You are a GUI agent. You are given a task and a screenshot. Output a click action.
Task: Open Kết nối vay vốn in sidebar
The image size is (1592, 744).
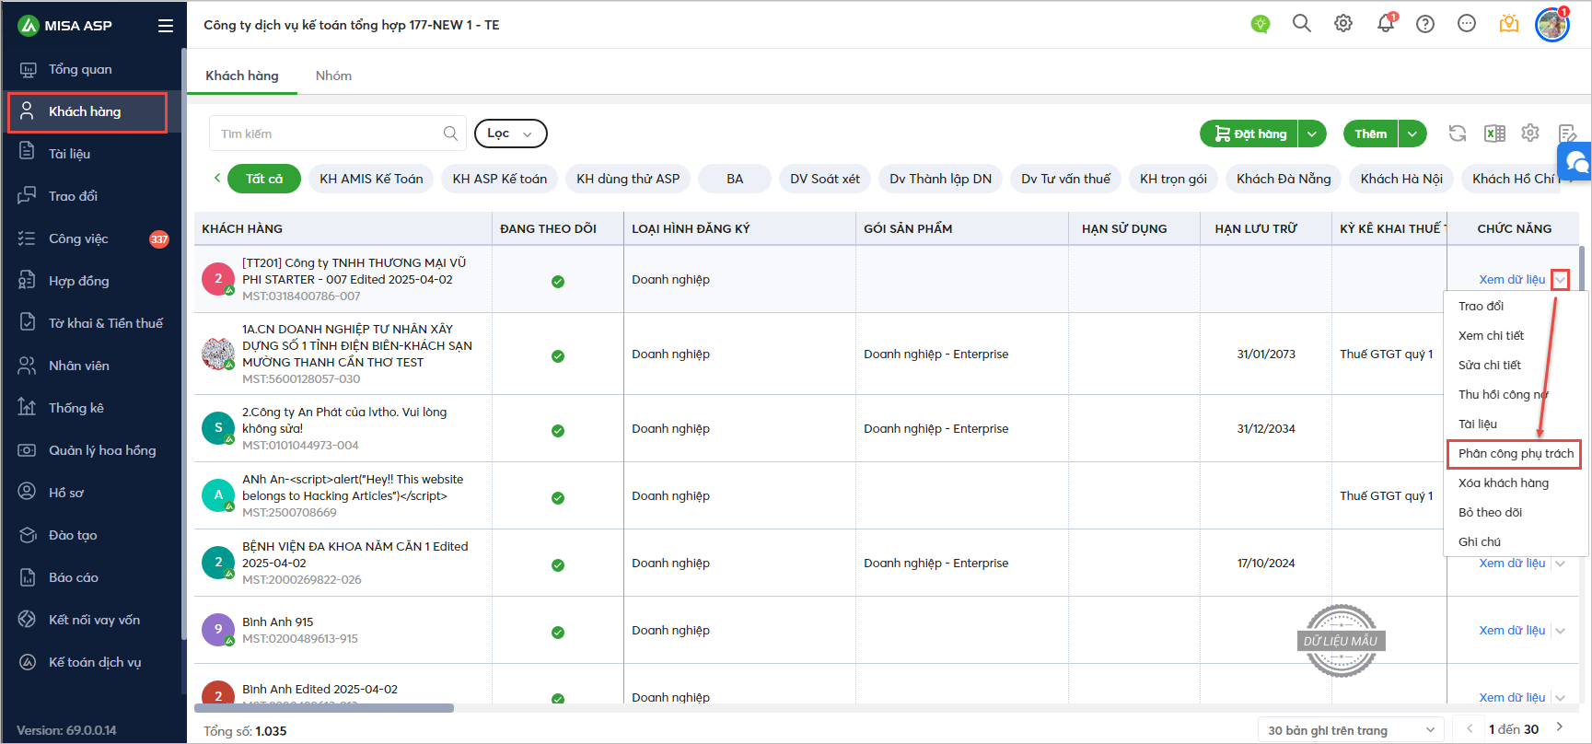(x=92, y=620)
